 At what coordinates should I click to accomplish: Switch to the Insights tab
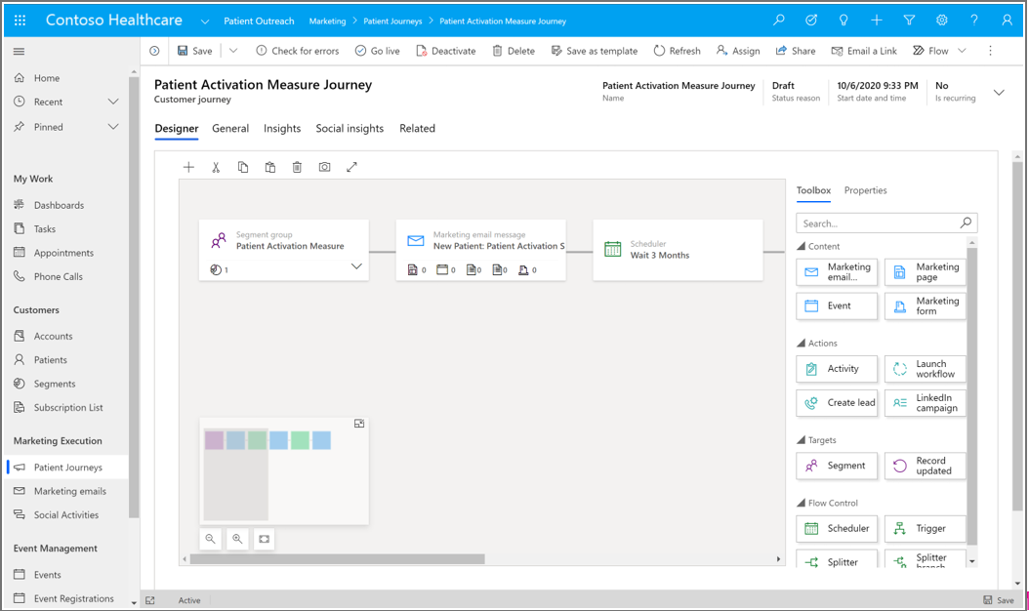point(282,129)
